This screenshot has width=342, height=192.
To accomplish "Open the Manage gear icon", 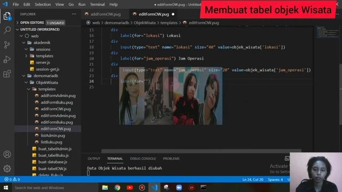I will point(7,169).
